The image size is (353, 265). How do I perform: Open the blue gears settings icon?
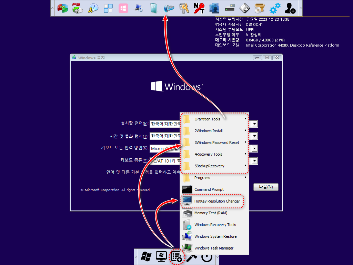(275, 8)
